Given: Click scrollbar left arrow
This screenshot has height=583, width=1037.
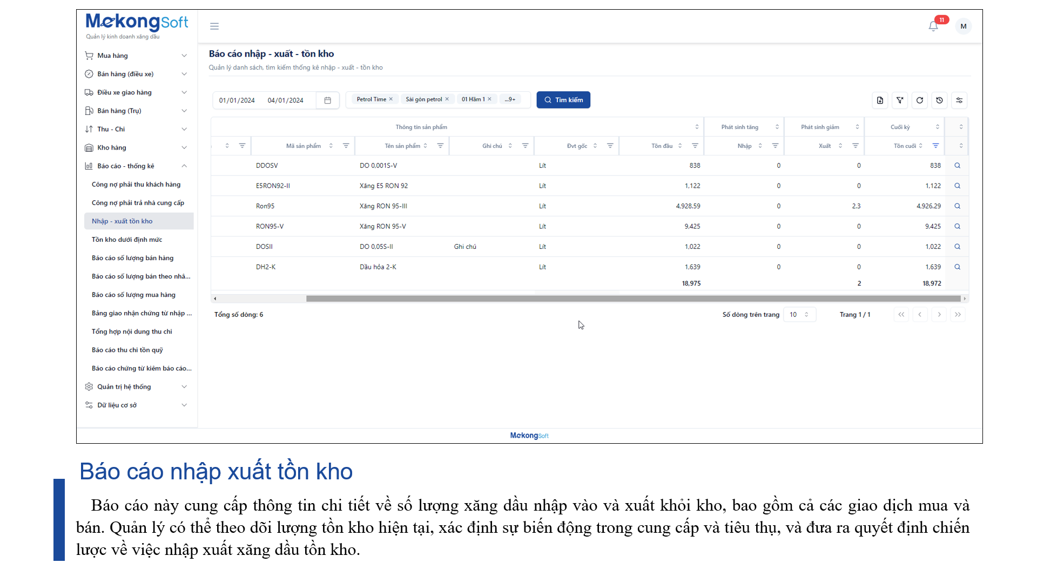Looking at the screenshot, I should pos(215,299).
